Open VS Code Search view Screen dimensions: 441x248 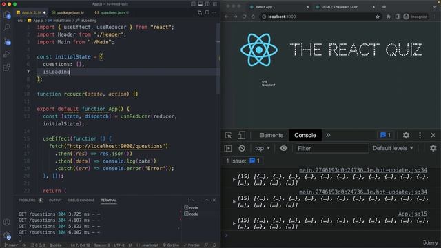pos(7,28)
